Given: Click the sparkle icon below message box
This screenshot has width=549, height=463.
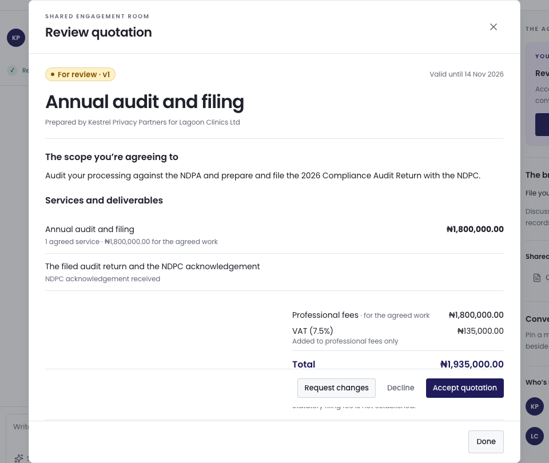Looking at the screenshot, I should pos(19,458).
